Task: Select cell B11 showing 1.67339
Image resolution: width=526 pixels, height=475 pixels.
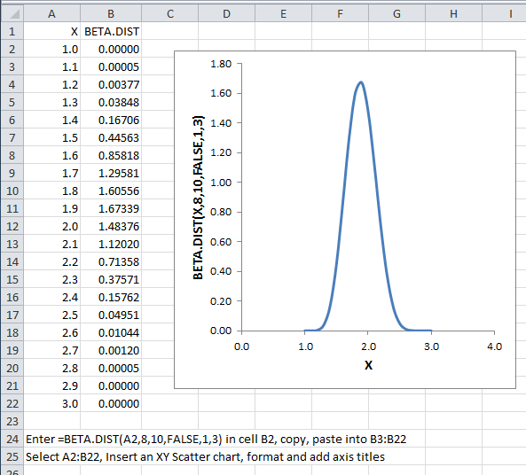Action: 111,208
